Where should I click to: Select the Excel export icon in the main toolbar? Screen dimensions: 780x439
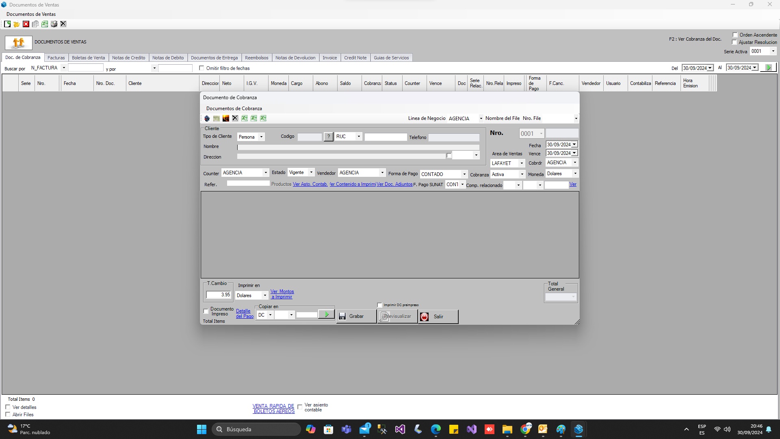pos(45,24)
